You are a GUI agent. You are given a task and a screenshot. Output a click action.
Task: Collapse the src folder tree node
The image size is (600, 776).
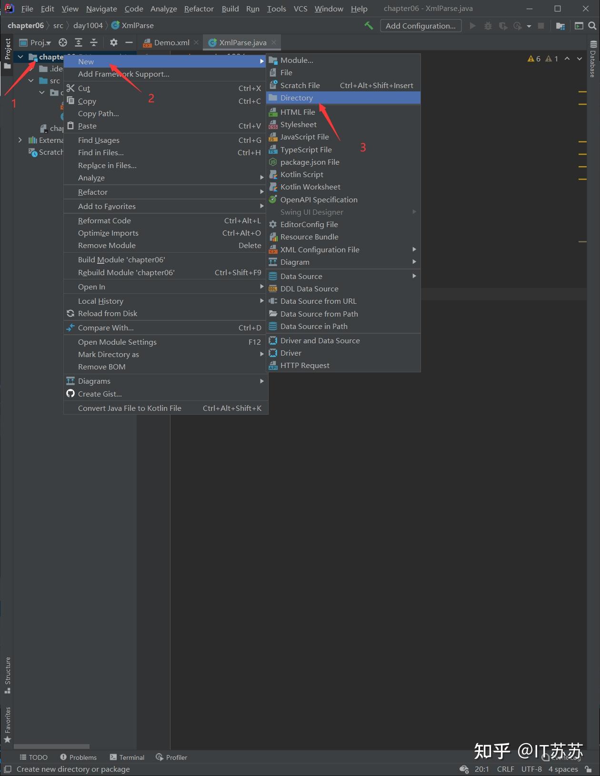coord(31,80)
